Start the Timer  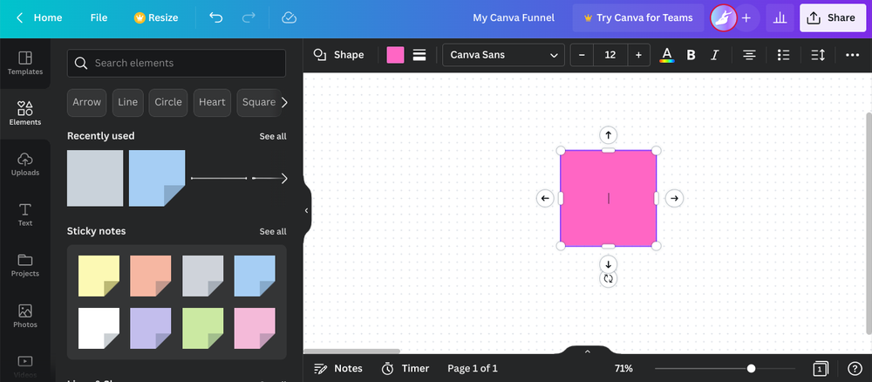[x=405, y=368]
